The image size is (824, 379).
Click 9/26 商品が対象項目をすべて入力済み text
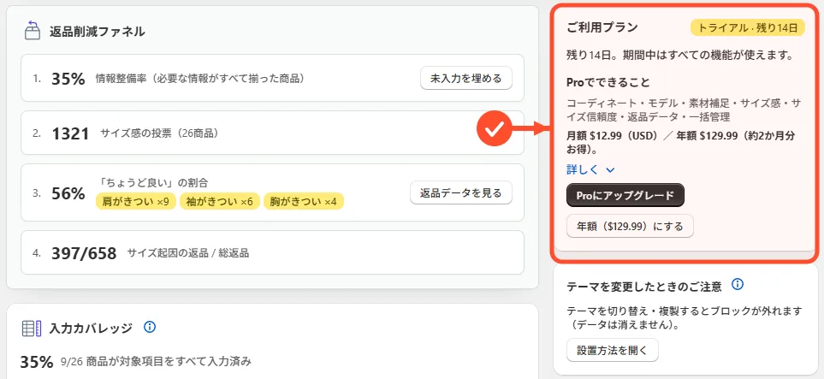(x=156, y=362)
